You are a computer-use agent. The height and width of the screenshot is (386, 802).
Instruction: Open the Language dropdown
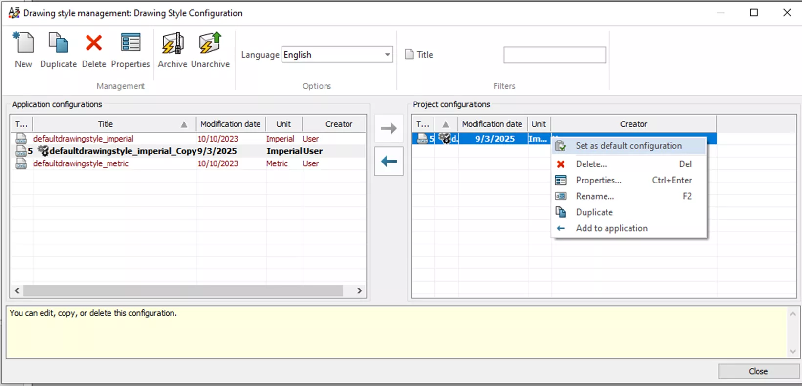(387, 55)
